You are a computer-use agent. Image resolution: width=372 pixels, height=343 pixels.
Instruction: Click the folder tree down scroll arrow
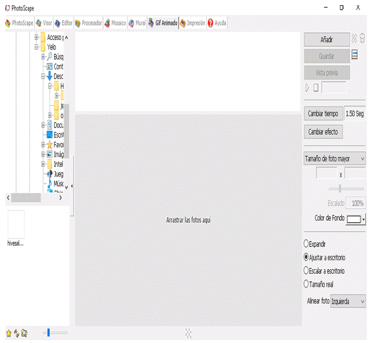click(x=66, y=188)
